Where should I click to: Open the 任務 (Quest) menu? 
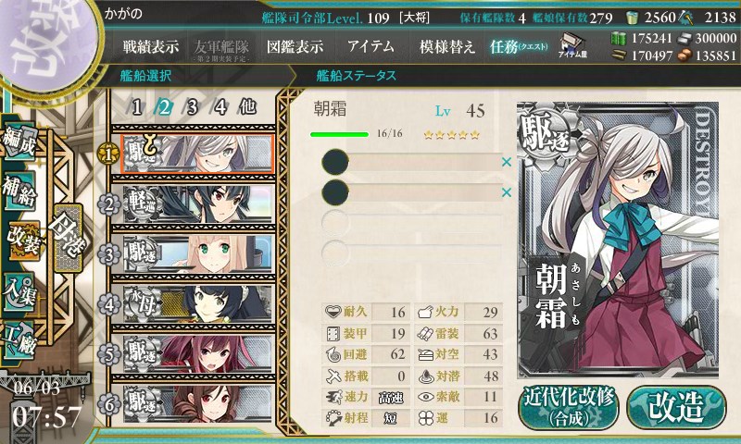click(x=519, y=46)
